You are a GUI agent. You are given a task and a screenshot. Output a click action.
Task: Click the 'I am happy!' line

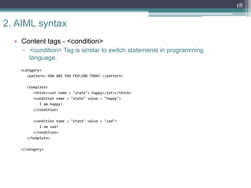point(51,104)
